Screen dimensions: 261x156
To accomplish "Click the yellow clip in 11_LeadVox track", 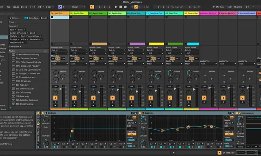I will [x=157, y=44].
